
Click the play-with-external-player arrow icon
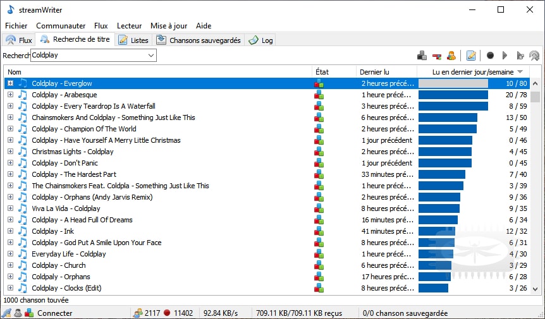(520, 56)
